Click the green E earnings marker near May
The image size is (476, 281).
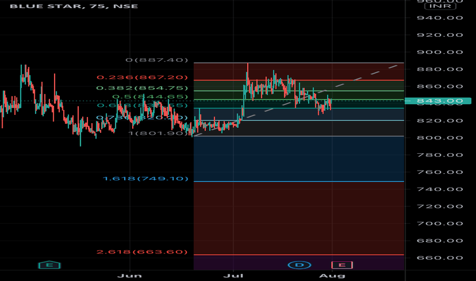[x=49, y=265]
